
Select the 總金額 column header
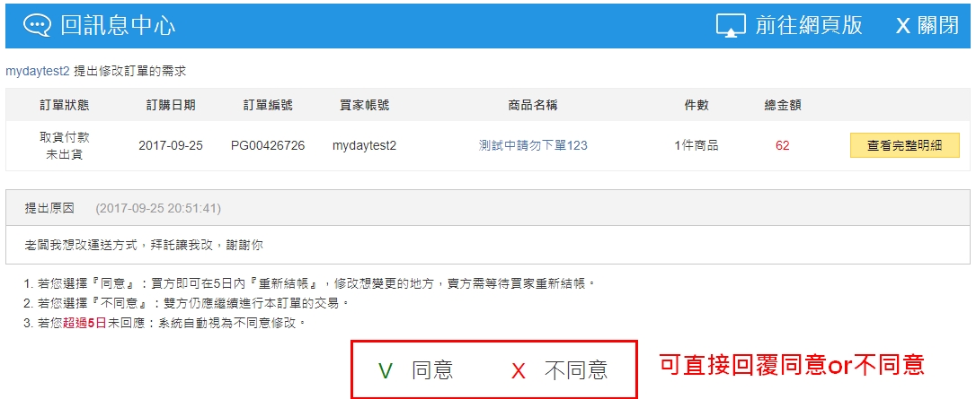coord(783,105)
